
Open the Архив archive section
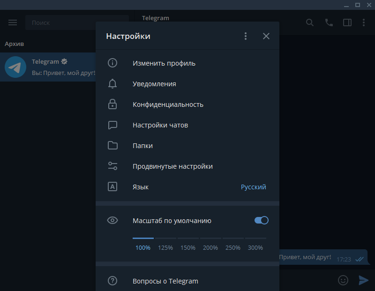coord(15,44)
